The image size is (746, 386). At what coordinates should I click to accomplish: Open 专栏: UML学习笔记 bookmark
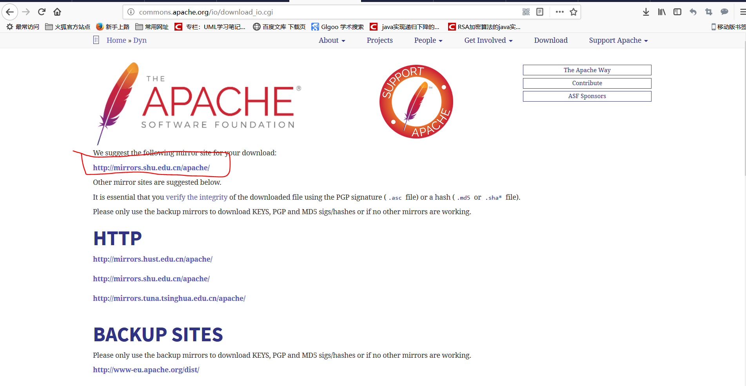[x=210, y=27]
